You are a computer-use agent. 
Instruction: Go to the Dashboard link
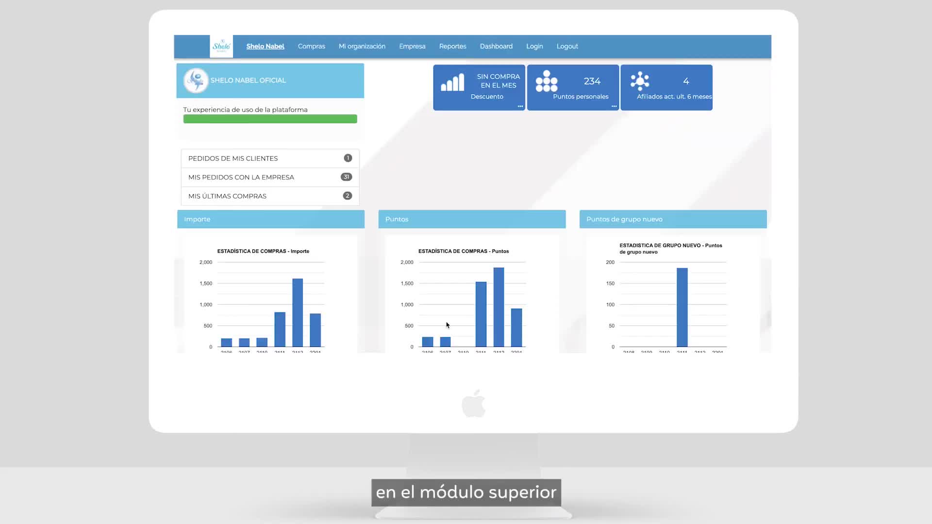496,47
